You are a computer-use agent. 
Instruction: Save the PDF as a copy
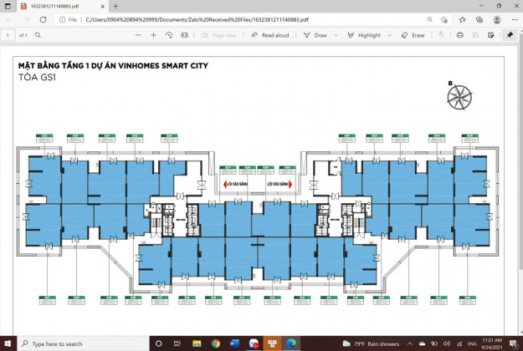[490, 35]
